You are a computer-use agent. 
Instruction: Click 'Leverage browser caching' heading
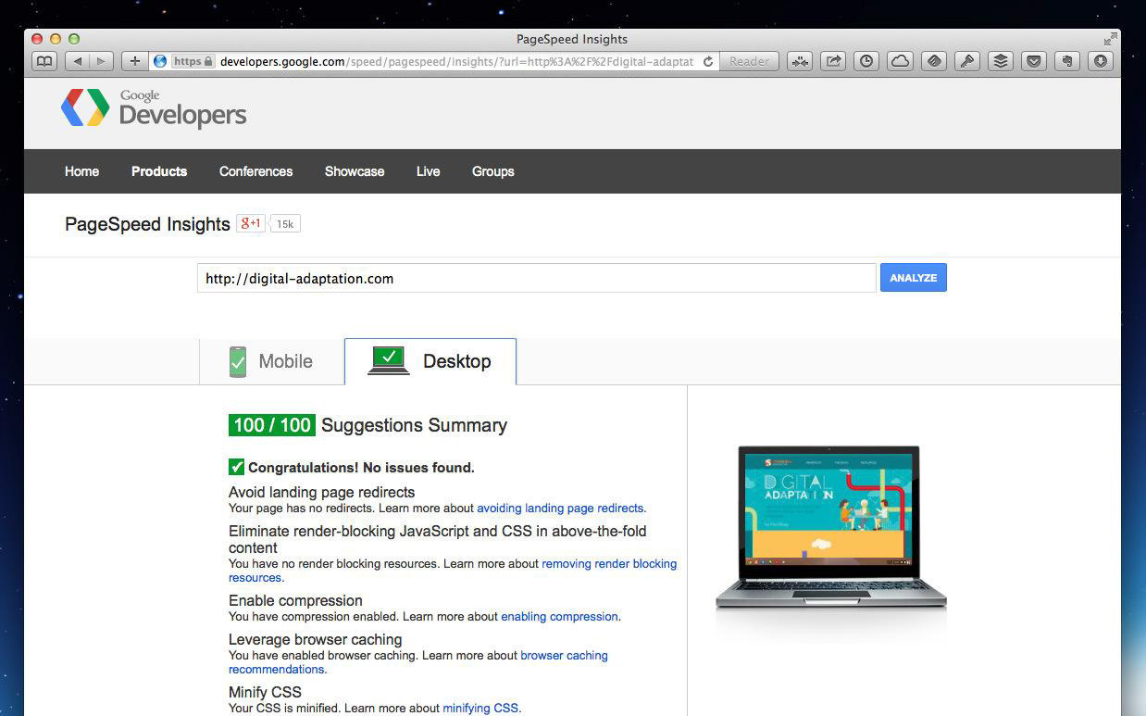tap(316, 640)
